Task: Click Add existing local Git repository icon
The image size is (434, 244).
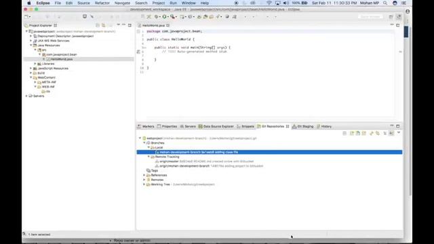Action: (352, 134)
